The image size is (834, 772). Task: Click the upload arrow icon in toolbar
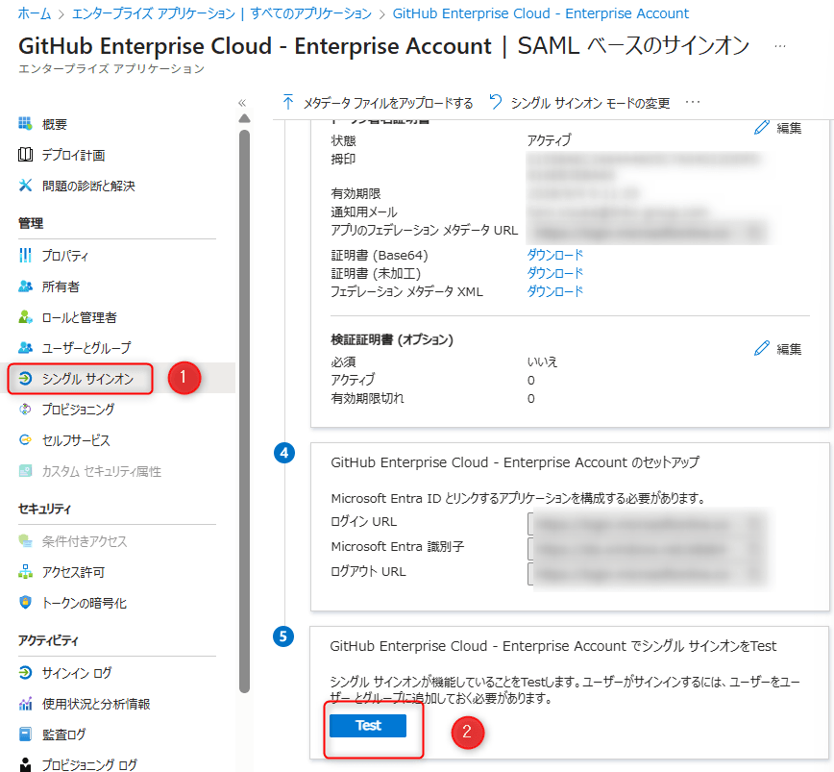(287, 102)
